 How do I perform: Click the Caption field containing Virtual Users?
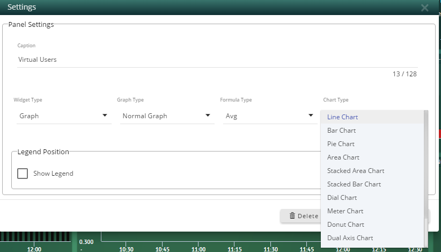coord(217,60)
